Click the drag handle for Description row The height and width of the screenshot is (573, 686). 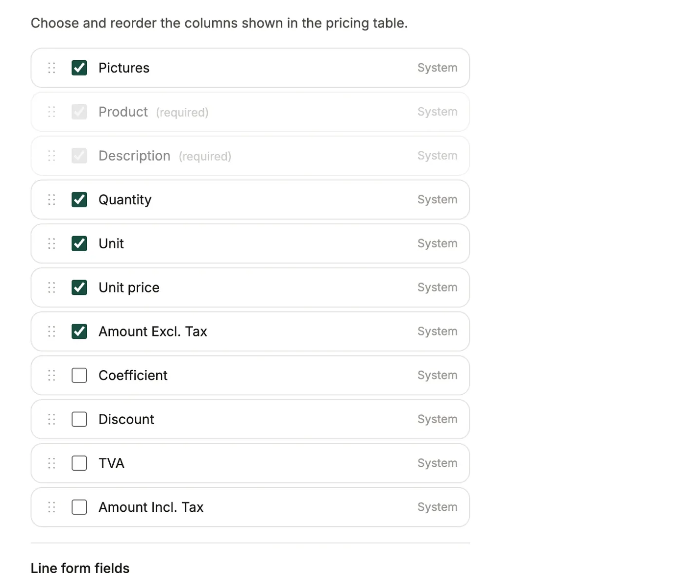(x=51, y=156)
